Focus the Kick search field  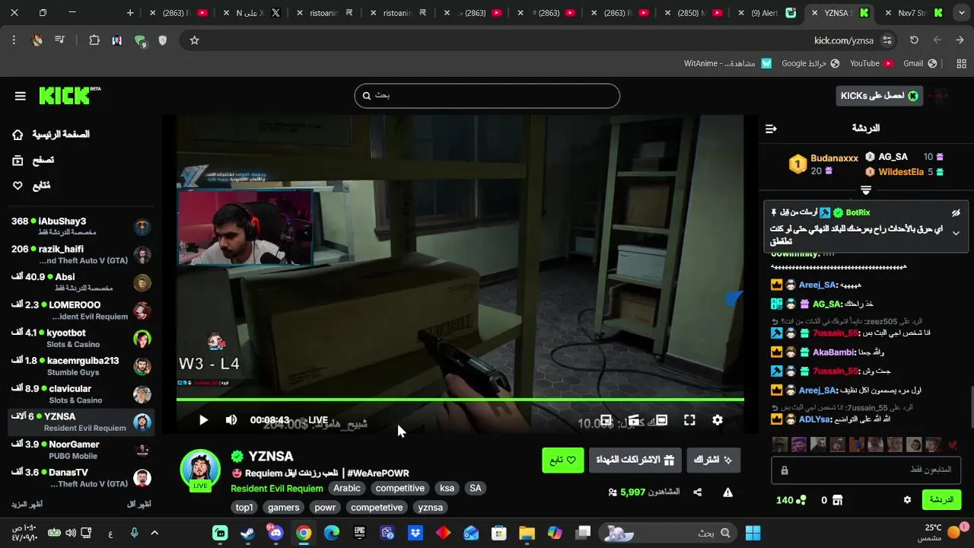click(x=487, y=96)
